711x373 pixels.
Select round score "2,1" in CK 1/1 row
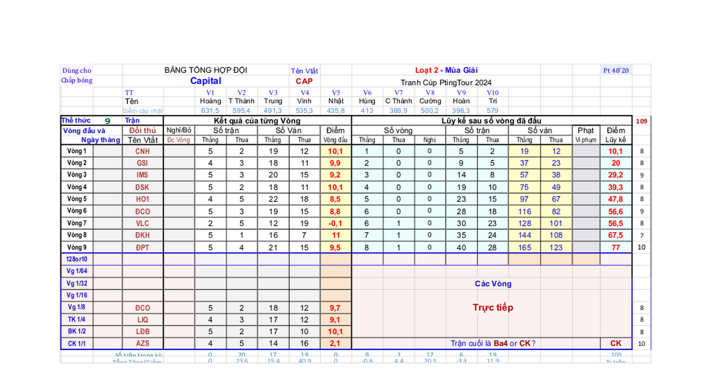tap(336, 343)
